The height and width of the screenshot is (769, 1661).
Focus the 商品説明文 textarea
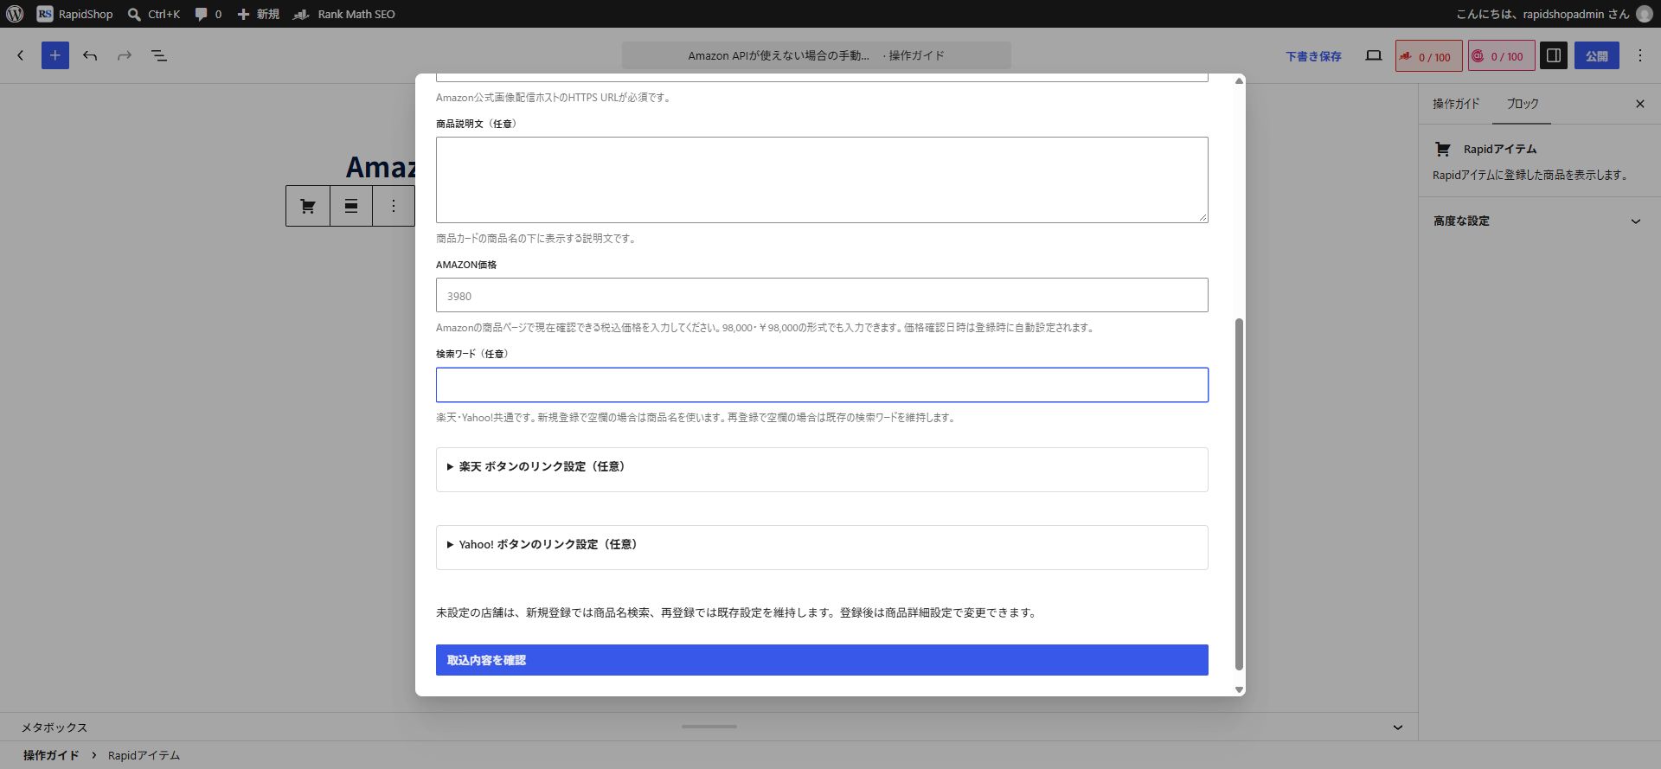pos(822,180)
